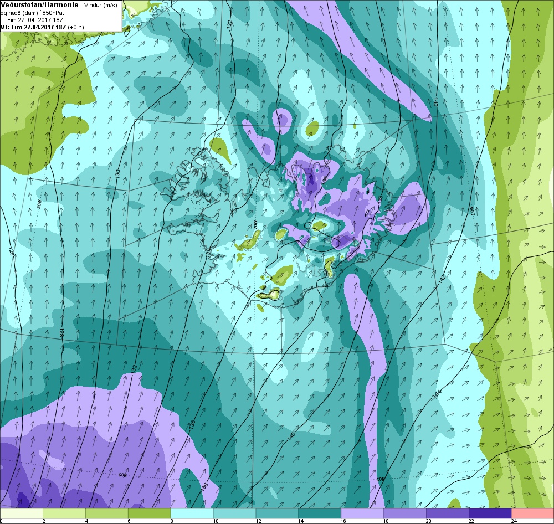
Task: Pick the medium purple 18–20 m/s legend swatch
Action: coord(405,513)
